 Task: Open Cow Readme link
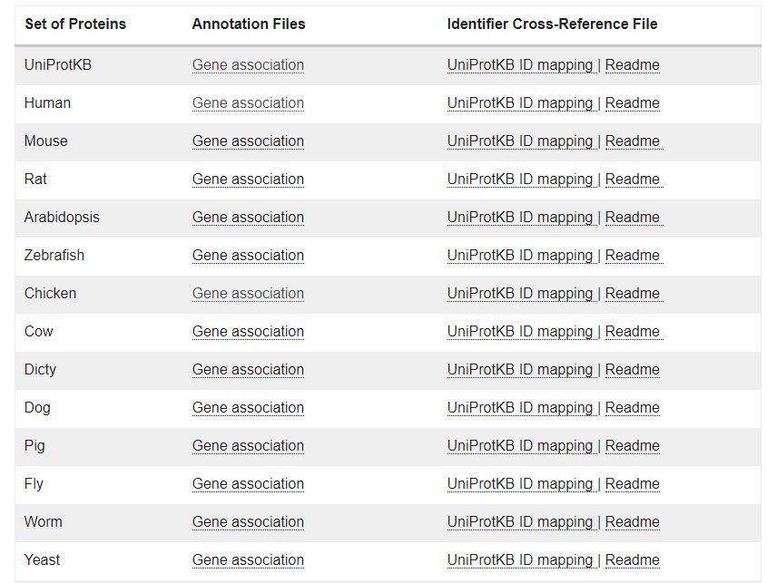click(x=633, y=332)
